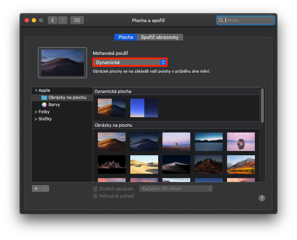The image size is (297, 240).
Task: Expand the Fotky tree section
Action: pos(36,112)
